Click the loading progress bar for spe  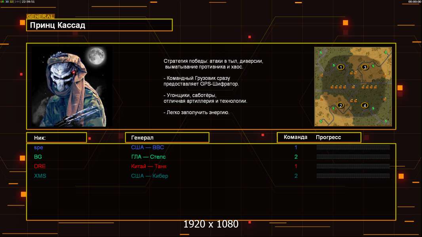tap(353, 147)
